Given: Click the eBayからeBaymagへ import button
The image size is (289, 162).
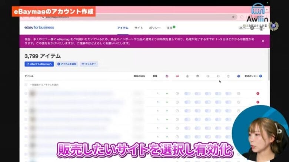Looking at the screenshot, I should click(39, 64).
